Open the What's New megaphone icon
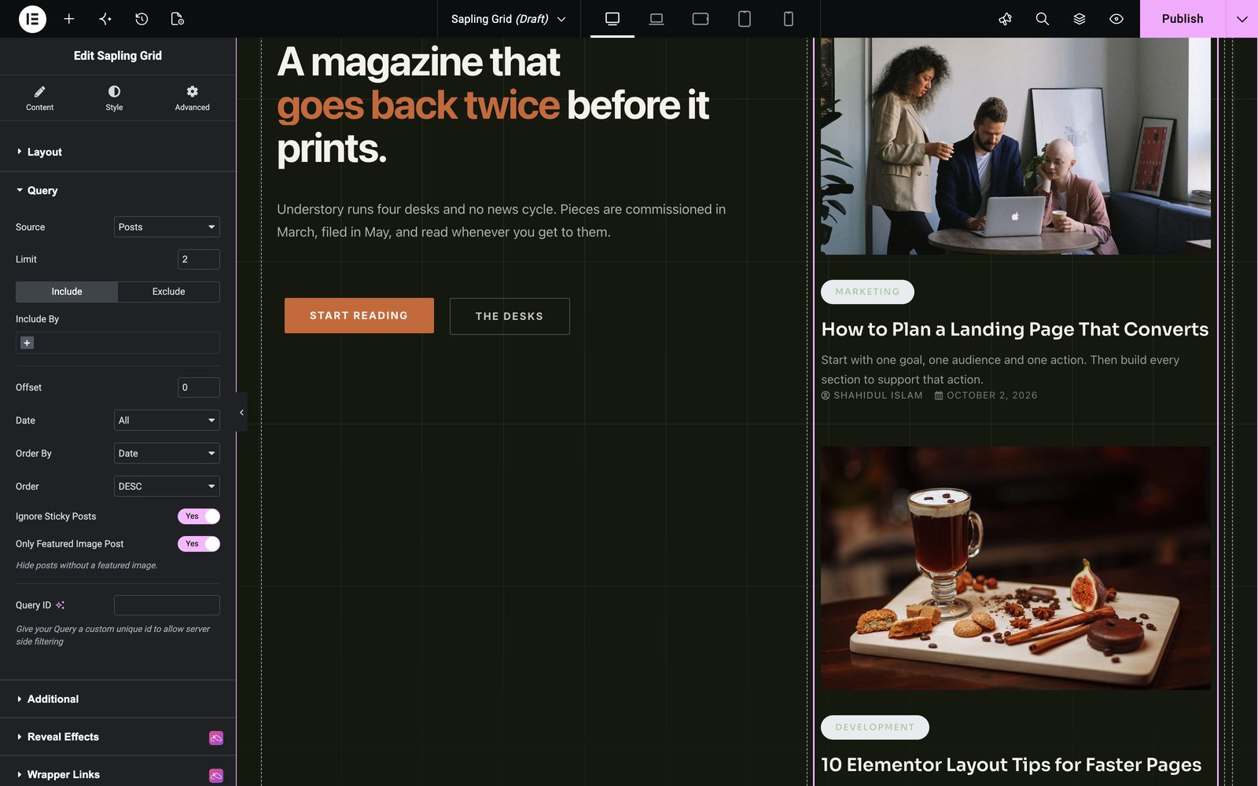 click(x=1005, y=19)
